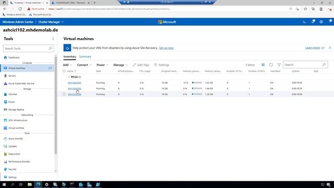Image resolution: width=334 pixels, height=188 pixels.
Task: Click Edit Tags button in the toolbar
Action: click(x=141, y=65)
